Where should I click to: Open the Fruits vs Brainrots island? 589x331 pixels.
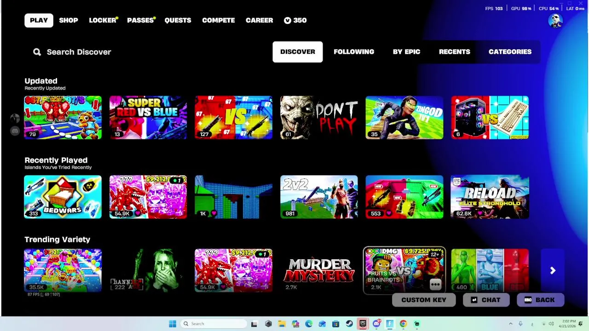[x=404, y=270]
